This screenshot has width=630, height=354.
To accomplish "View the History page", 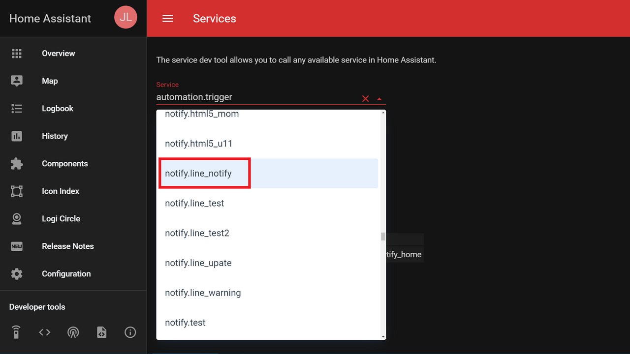I will (x=55, y=136).
